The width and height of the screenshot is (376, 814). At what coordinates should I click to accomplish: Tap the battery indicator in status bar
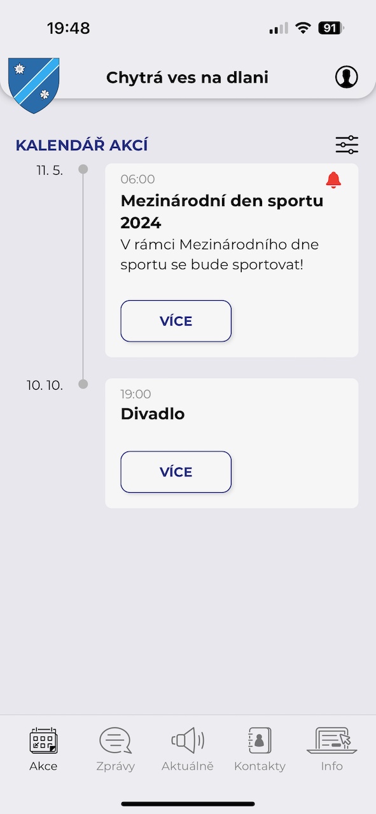pyautogui.click(x=331, y=28)
